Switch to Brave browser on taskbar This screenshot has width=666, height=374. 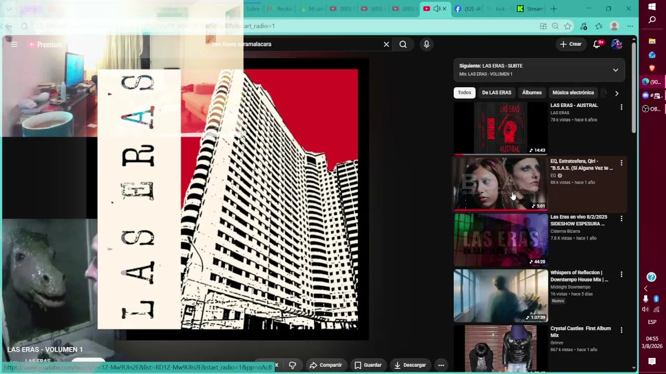(x=652, y=68)
